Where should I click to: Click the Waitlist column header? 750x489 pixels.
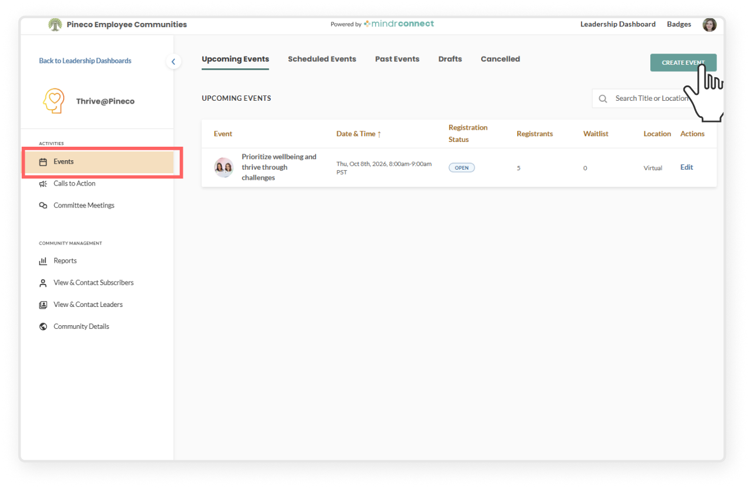click(596, 134)
